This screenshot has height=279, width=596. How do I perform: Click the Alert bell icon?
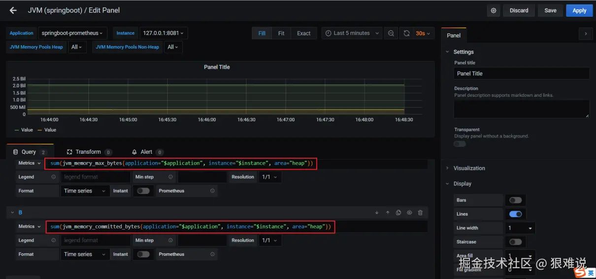coord(134,152)
